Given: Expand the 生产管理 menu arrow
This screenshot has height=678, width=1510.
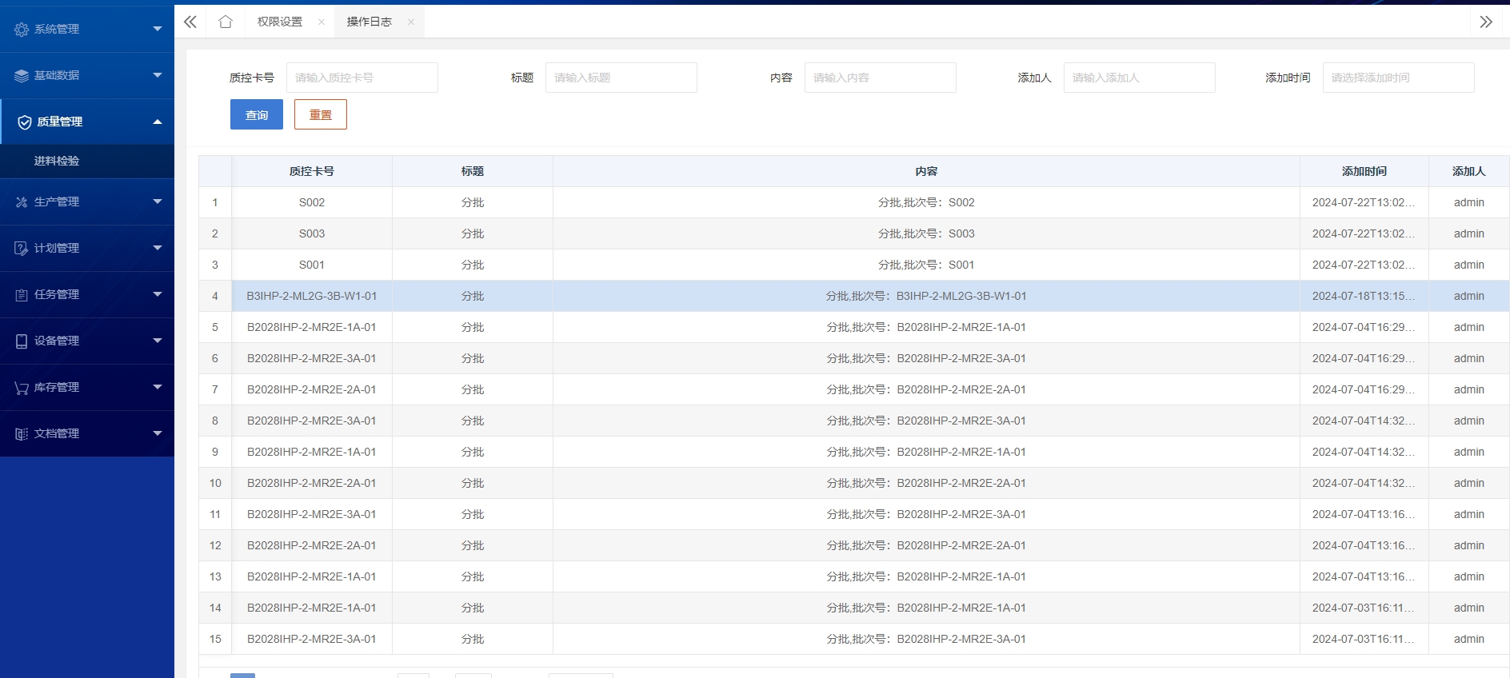Looking at the screenshot, I should pos(158,201).
